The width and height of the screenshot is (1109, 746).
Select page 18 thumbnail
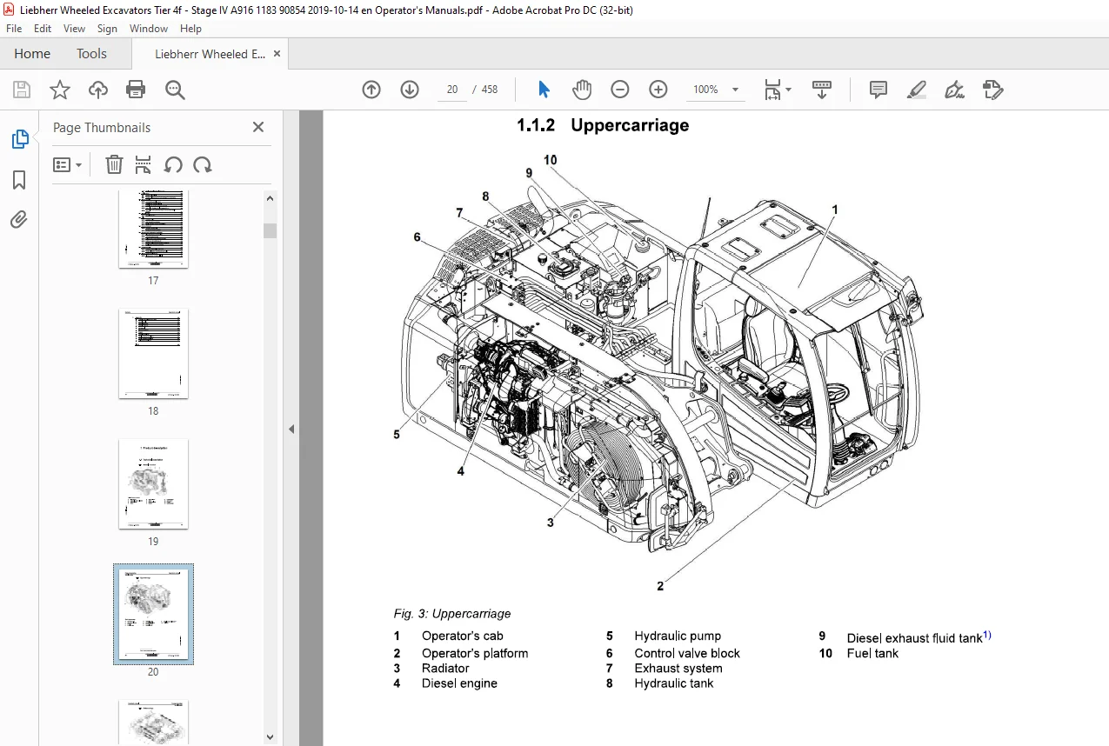153,353
